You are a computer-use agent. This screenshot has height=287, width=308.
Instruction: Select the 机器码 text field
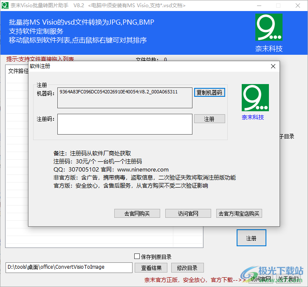click(x=125, y=98)
